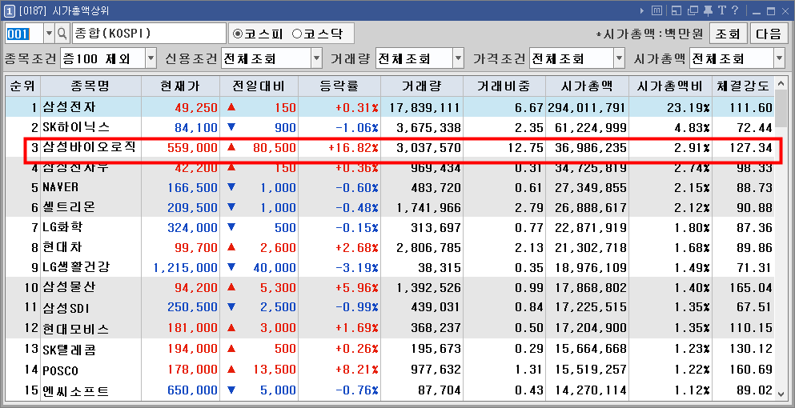Select the LG화학 stock name

[62, 227]
